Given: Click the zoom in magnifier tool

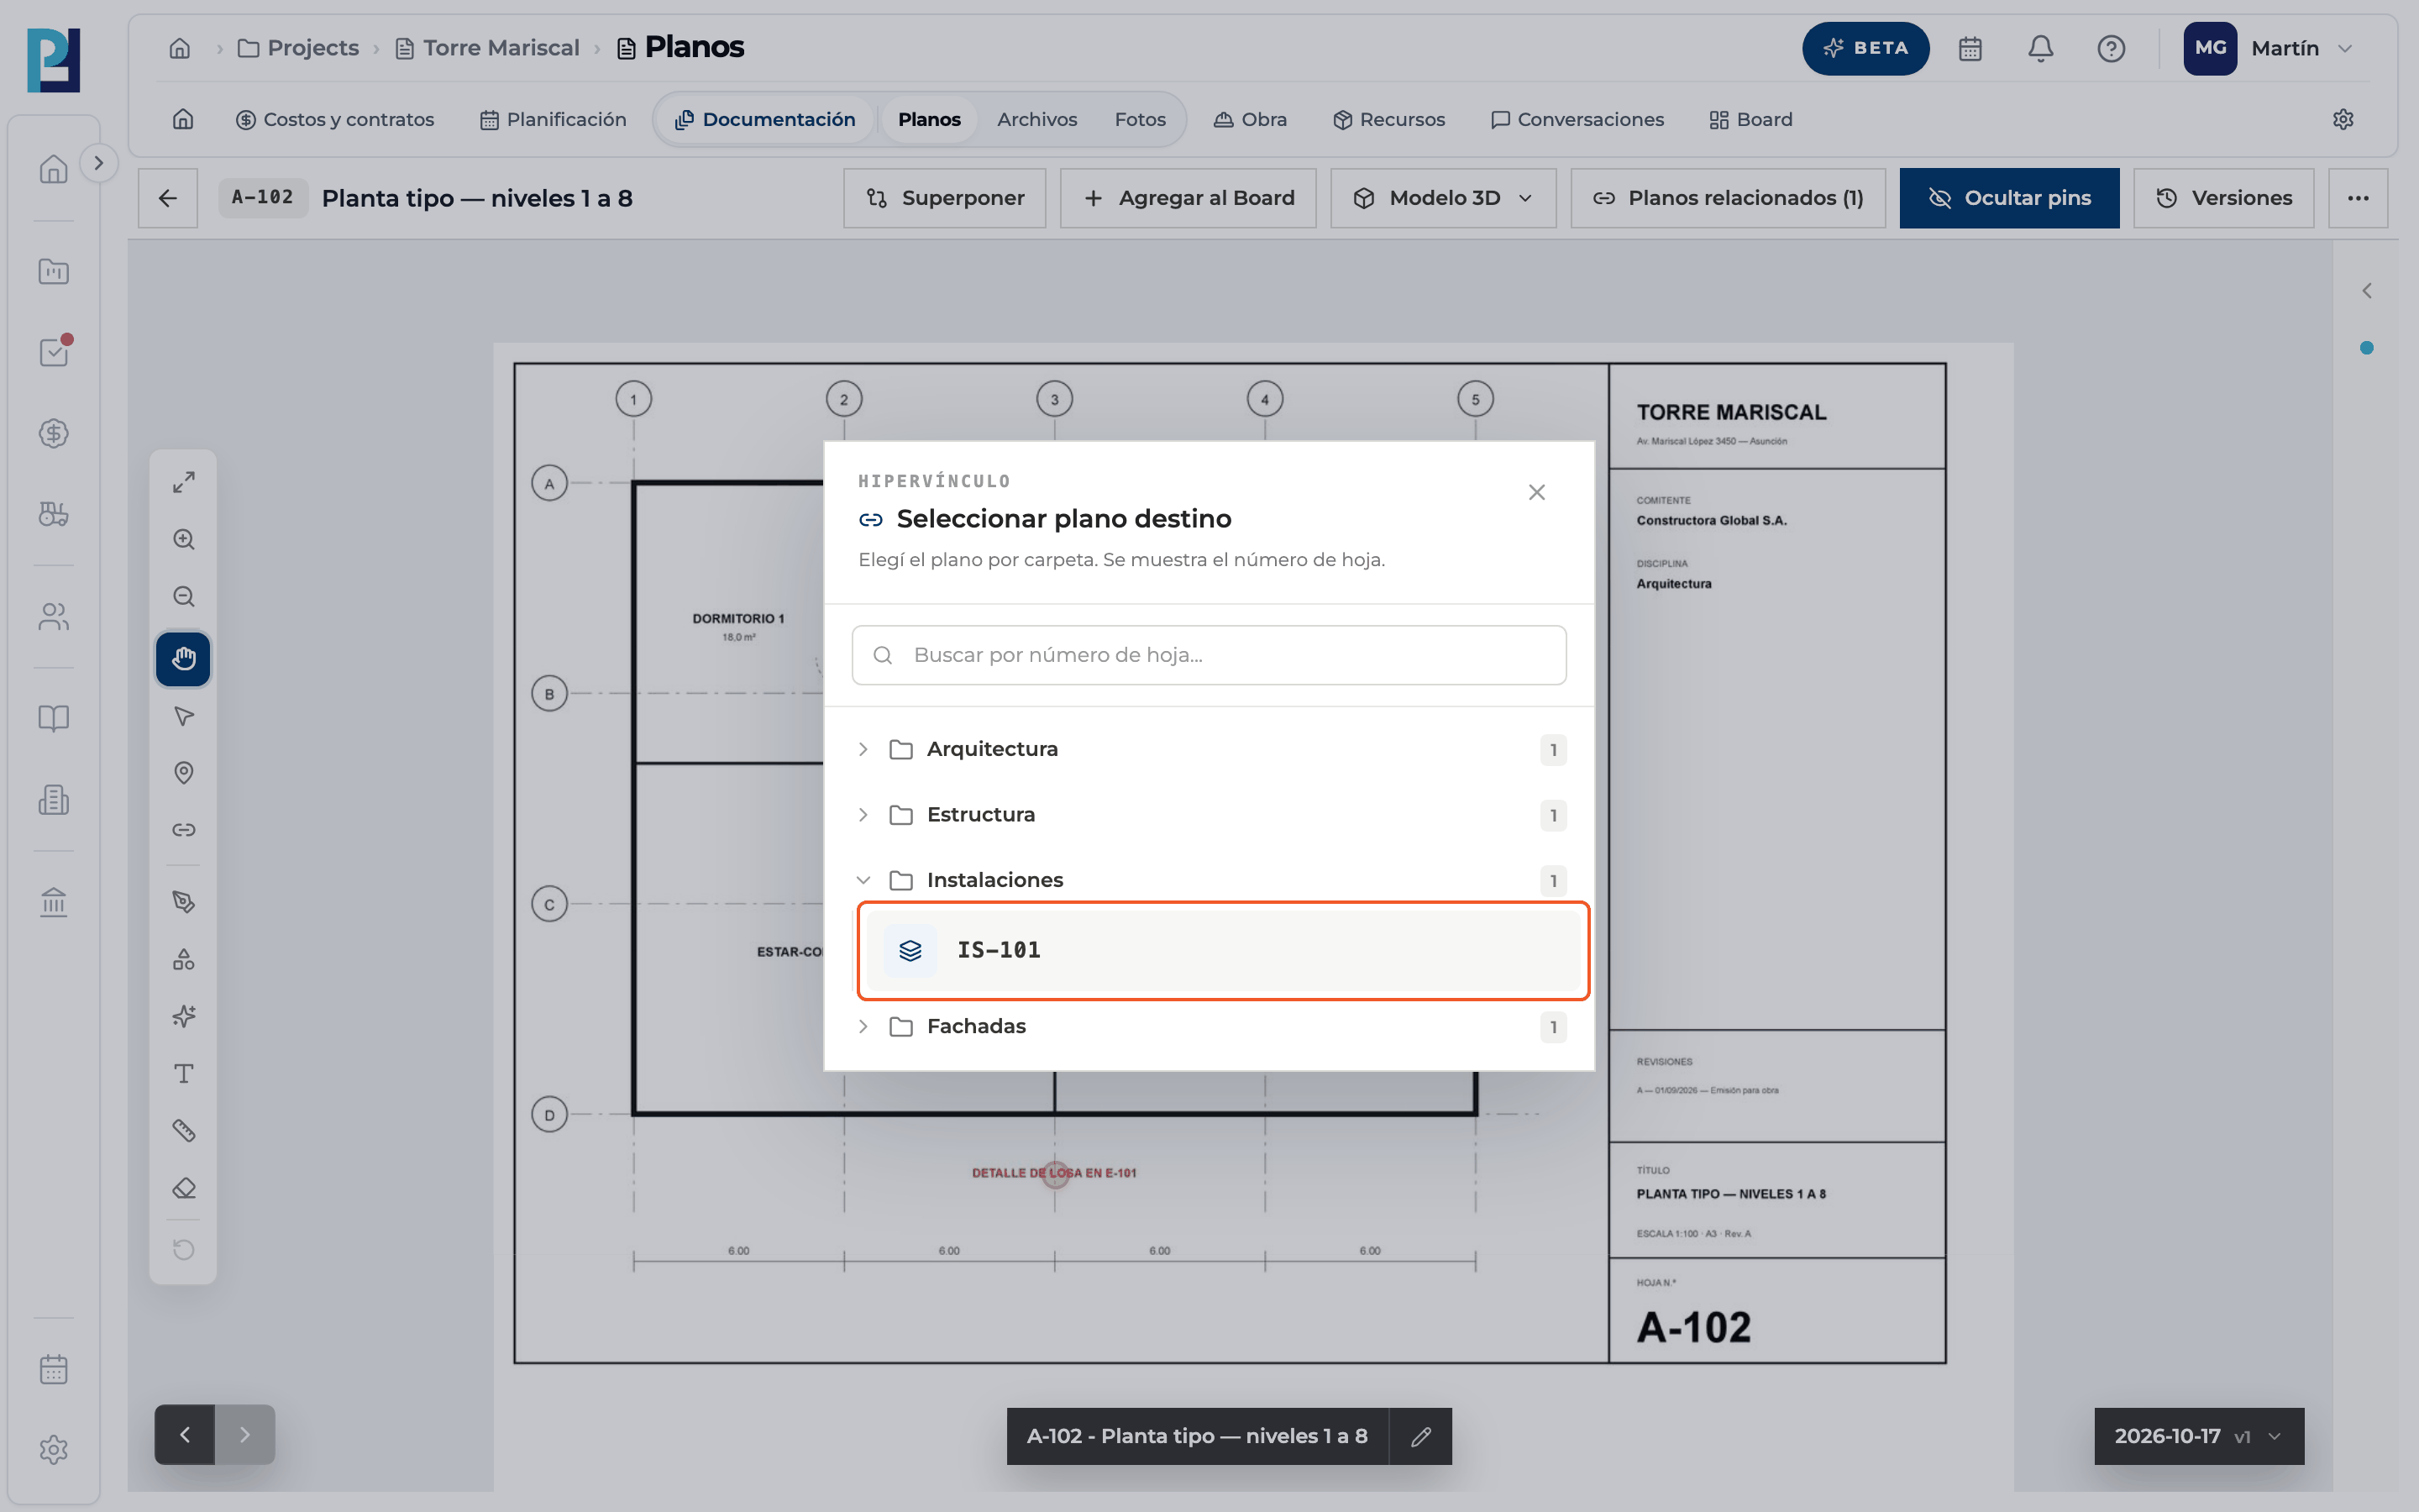Looking at the screenshot, I should click(183, 540).
